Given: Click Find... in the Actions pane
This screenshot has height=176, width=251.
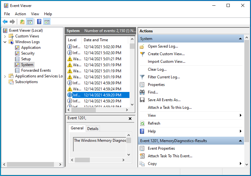Looking at the screenshot, I should (153, 92).
